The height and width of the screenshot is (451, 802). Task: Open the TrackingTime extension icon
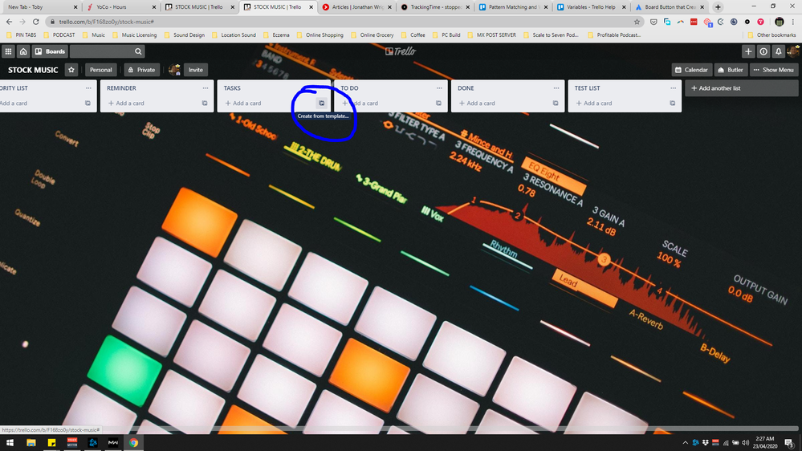(x=747, y=22)
